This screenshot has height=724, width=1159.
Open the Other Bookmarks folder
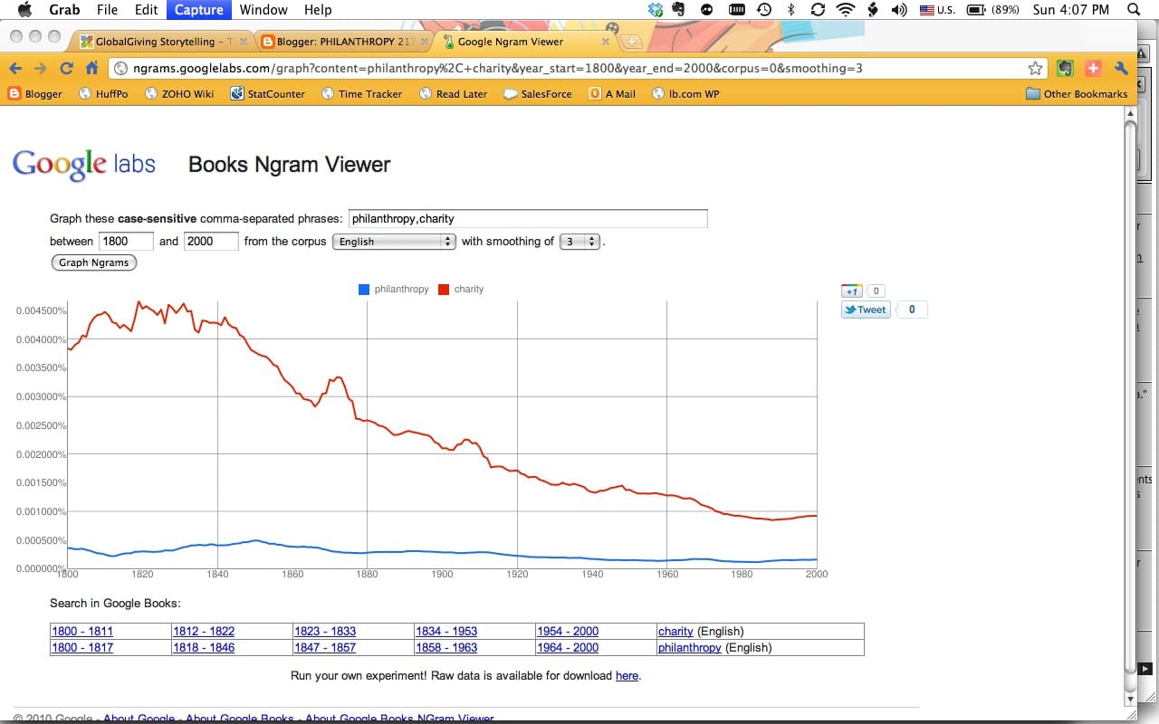point(1077,93)
